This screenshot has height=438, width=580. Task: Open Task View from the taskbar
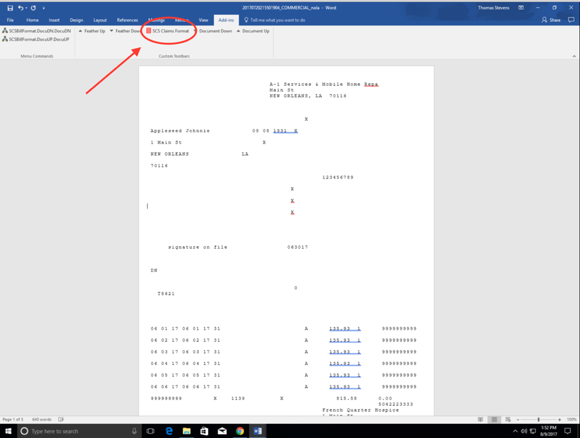(150, 431)
